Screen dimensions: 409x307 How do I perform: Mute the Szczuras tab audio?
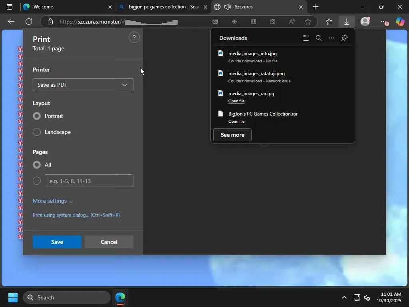[227, 7]
